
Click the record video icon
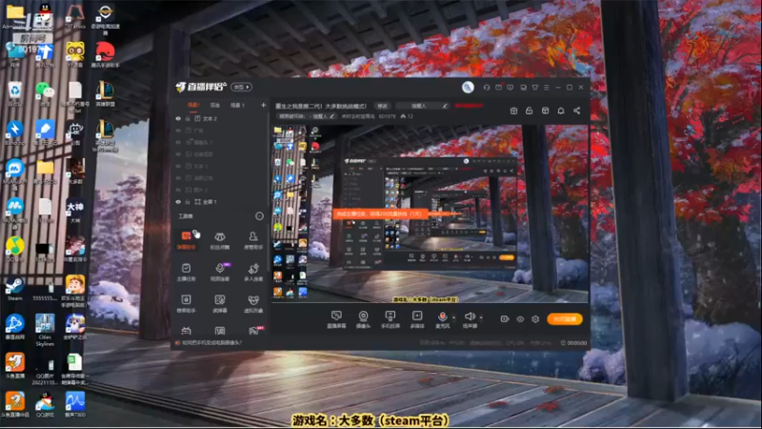tap(505, 319)
